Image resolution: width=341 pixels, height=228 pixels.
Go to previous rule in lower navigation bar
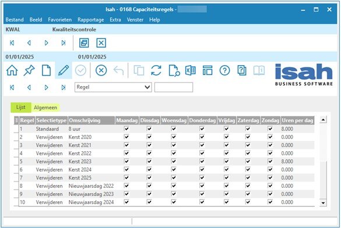click(x=29, y=87)
